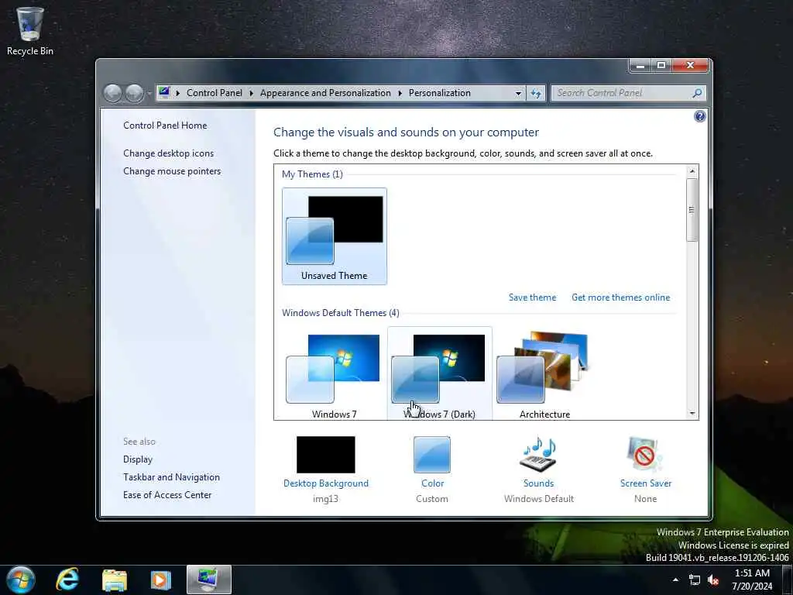Open the network tray icon
793x595 pixels.
695,580
